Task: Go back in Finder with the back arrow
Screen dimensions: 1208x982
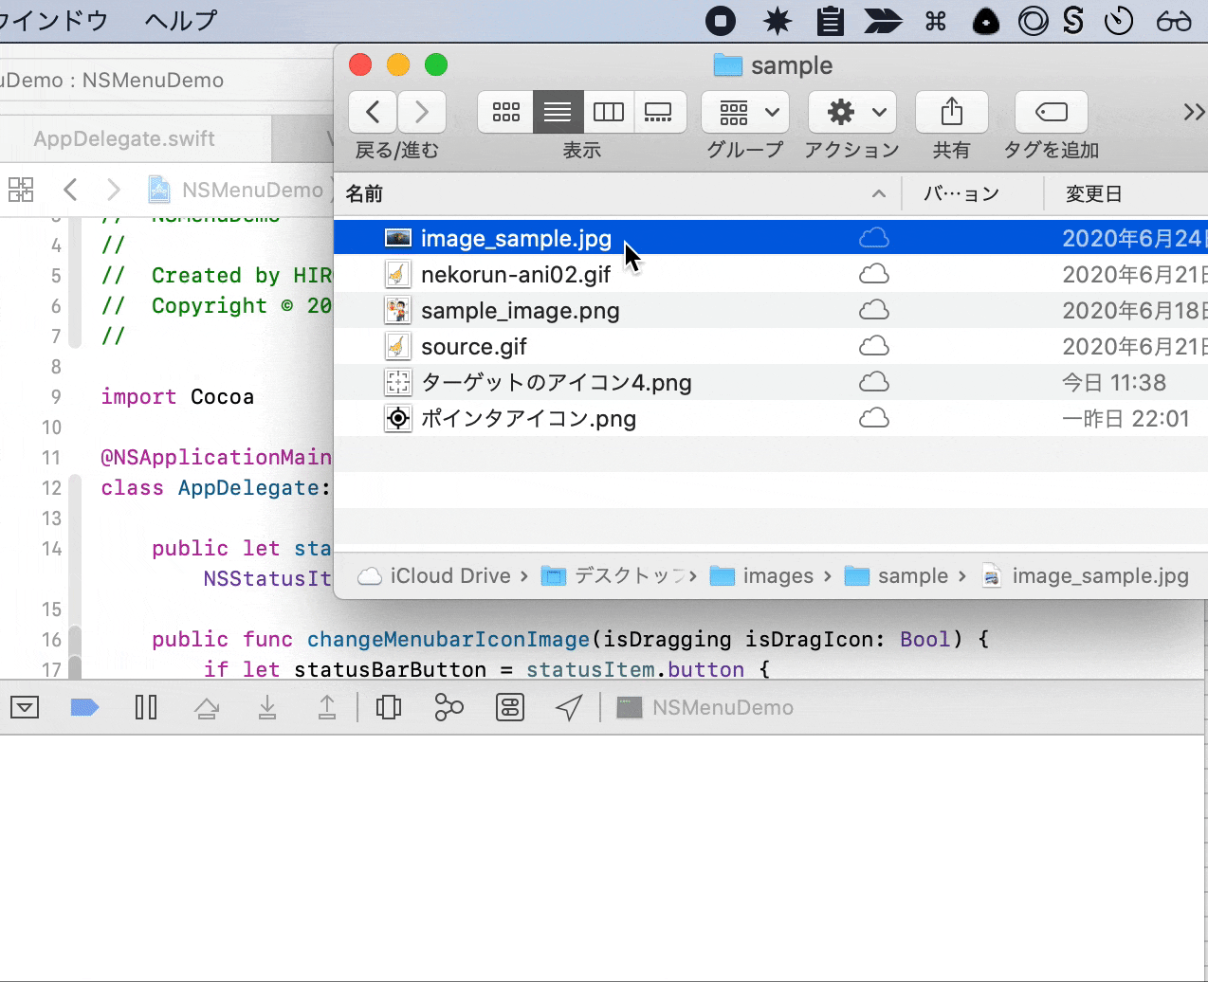Action: click(x=373, y=113)
